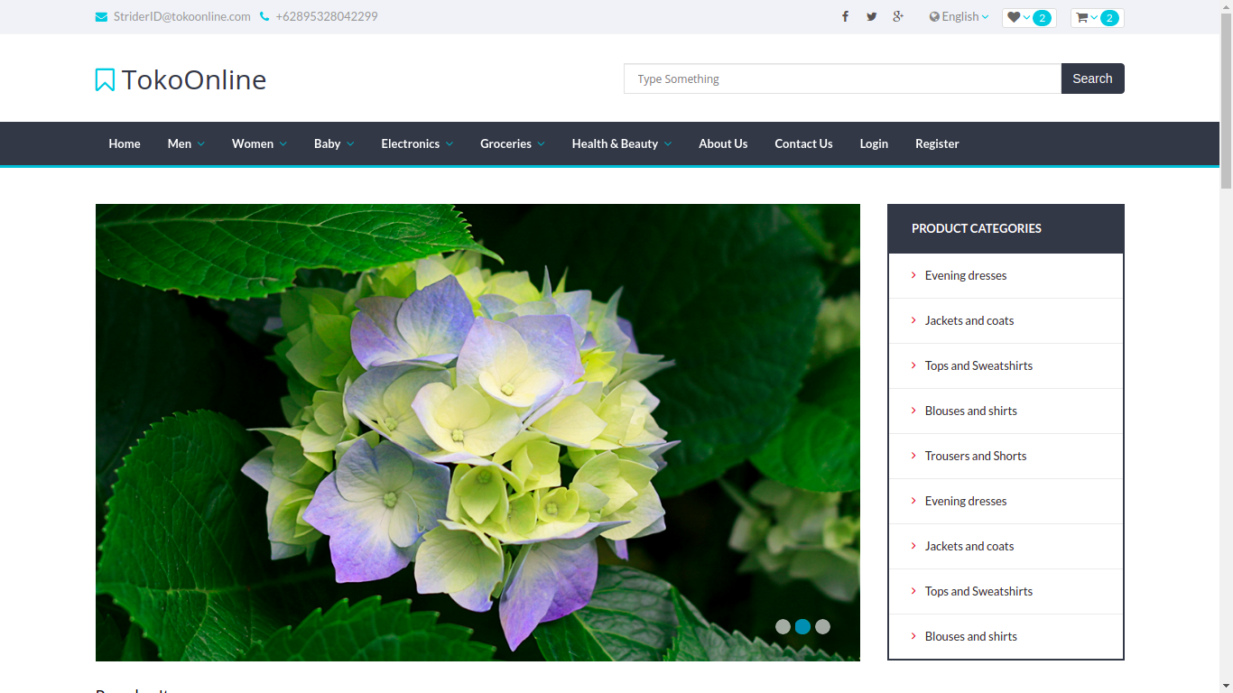Select the third carousel slide dot
Screen dimensions: 1233x693
tap(822, 626)
